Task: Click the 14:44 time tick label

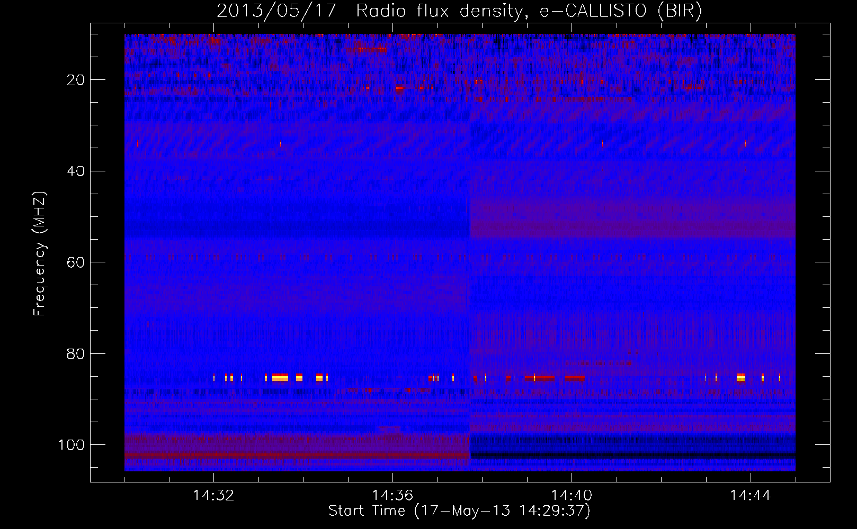Action: 751,496
